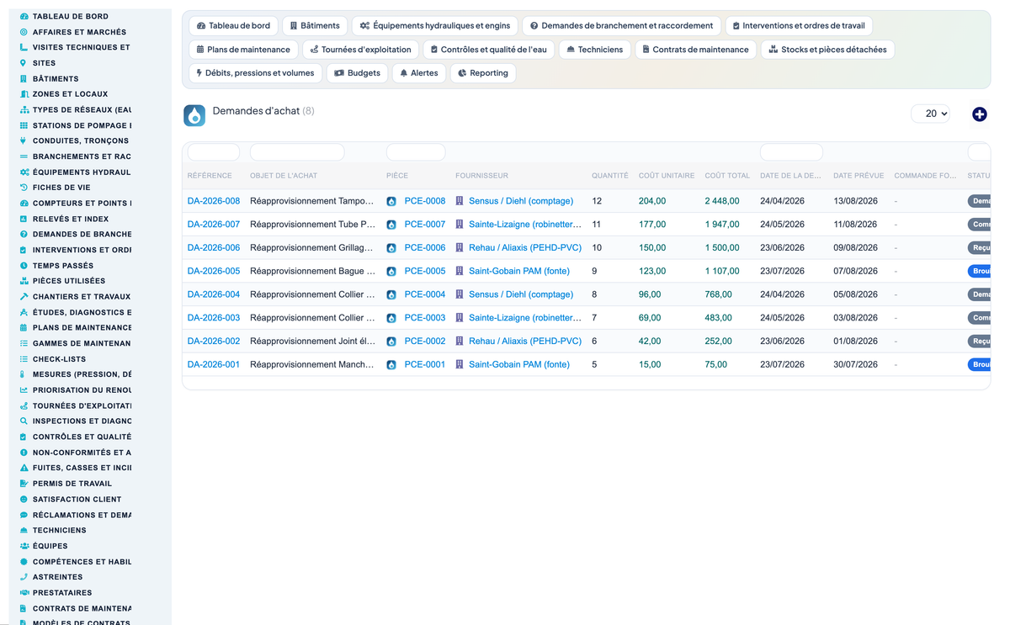The image size is (1010, 625).
Task: Open the Alertes button
Action: click(x=418, y=73)
